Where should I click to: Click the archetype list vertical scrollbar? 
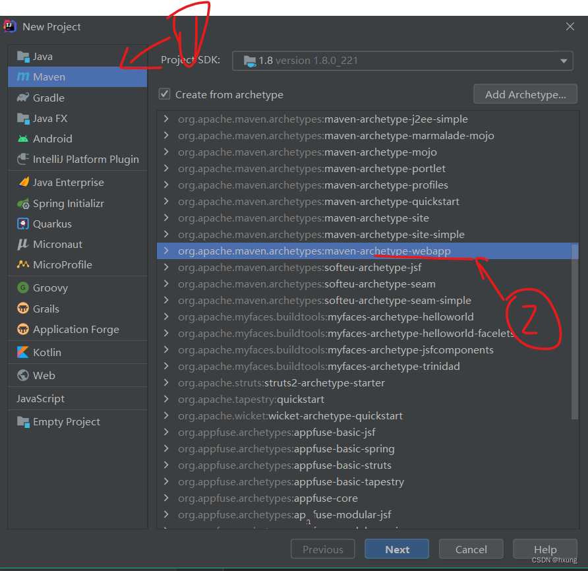[x=575, y=332]
